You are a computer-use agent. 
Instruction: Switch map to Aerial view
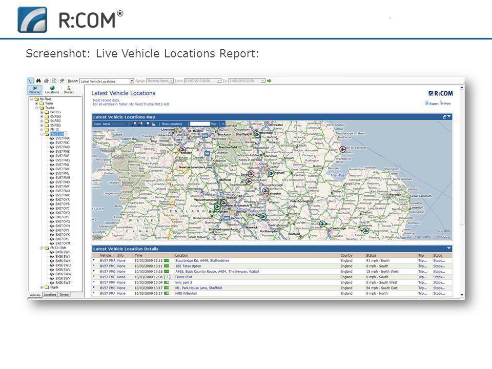(x=107, y=124)
